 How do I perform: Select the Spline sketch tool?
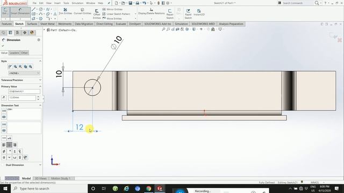[x=48, y=9]
